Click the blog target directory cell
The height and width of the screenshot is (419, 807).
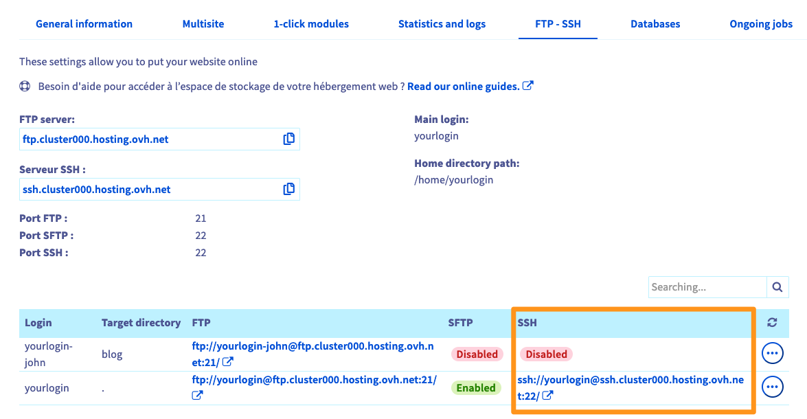point(112,354)
